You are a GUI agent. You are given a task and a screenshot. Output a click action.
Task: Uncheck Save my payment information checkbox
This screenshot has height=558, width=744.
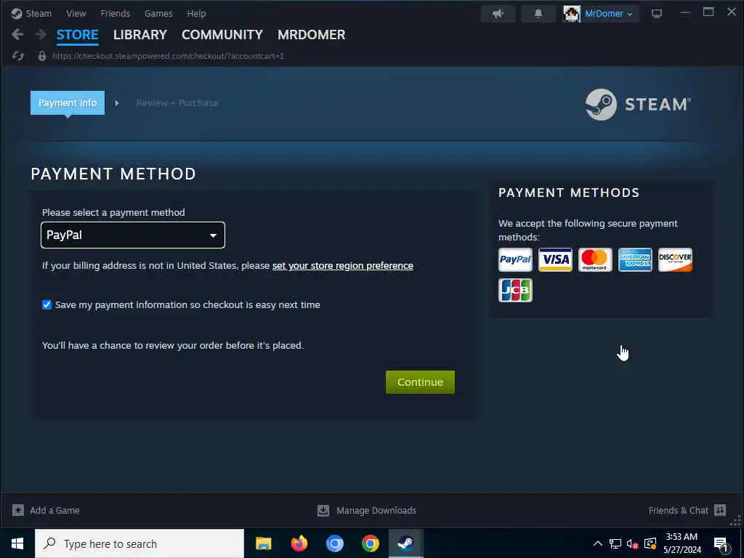click(x=46, y=304)
